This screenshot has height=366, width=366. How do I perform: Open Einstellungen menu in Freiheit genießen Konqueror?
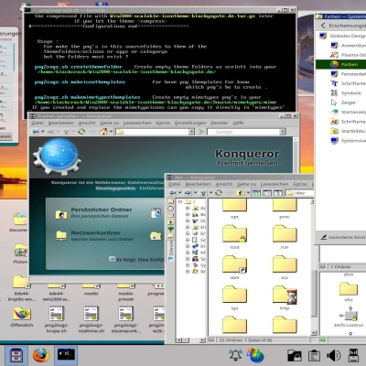(190, 123)
